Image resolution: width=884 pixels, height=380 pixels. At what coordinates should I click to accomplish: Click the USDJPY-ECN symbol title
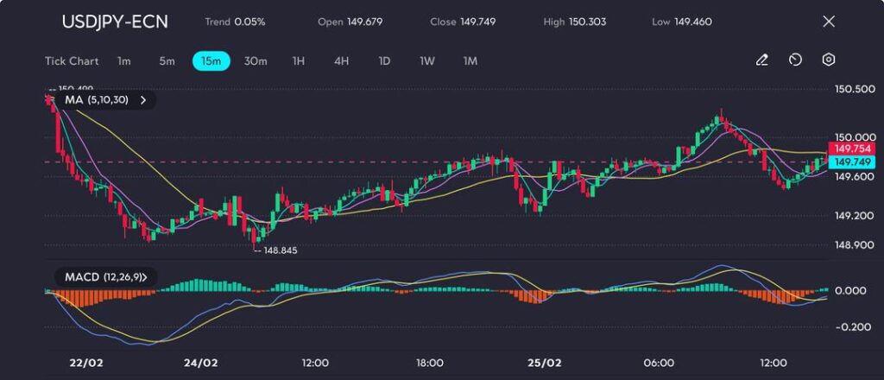click(x=115, y=22)
